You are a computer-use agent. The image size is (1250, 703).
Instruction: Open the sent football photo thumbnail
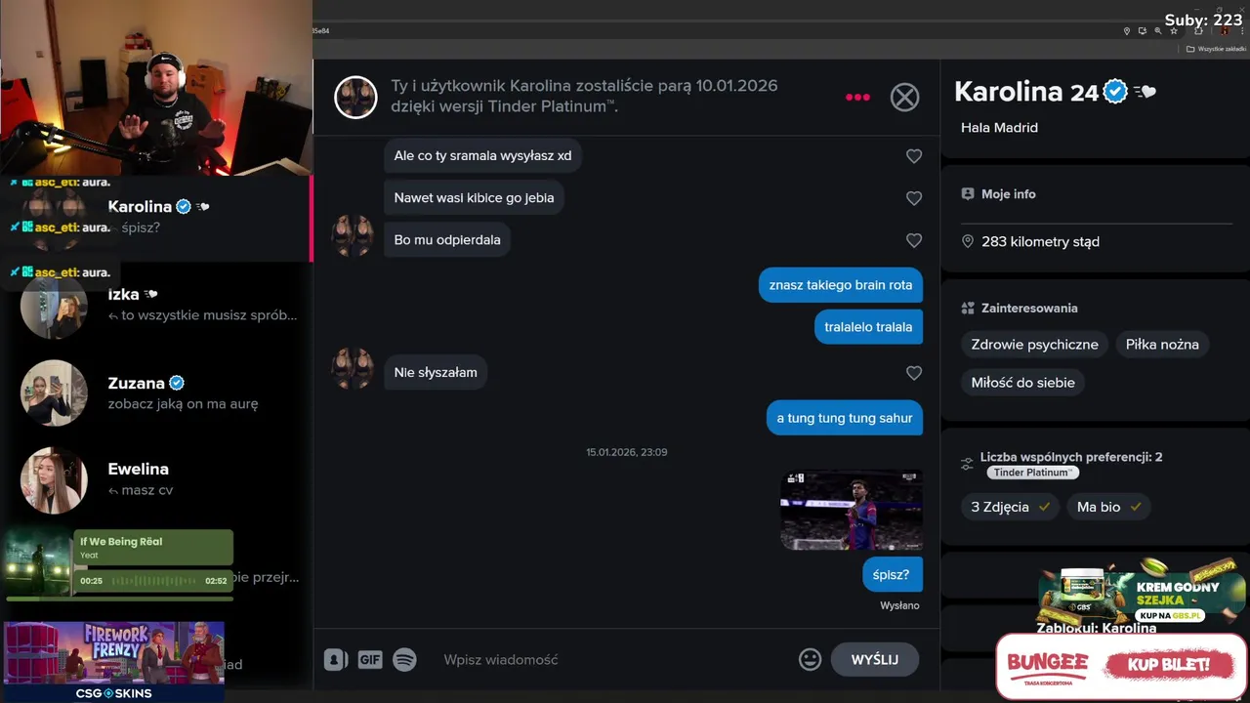click(x=852, y=510)
